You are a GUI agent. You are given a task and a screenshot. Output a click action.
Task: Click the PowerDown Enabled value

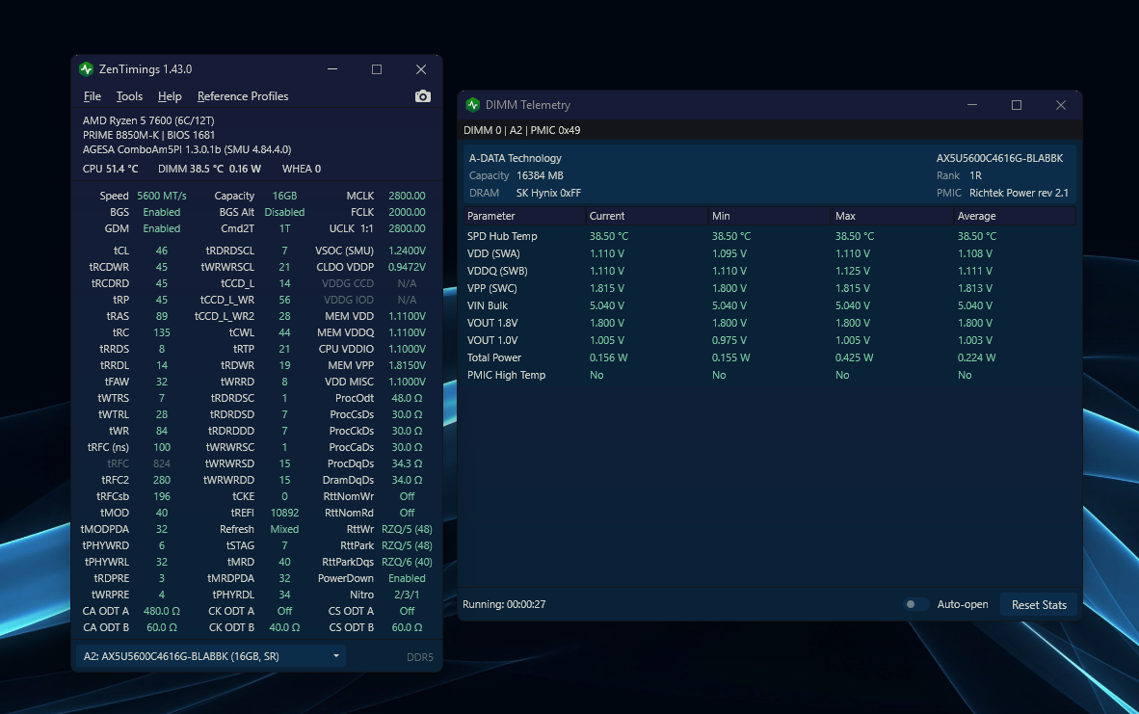407,578
